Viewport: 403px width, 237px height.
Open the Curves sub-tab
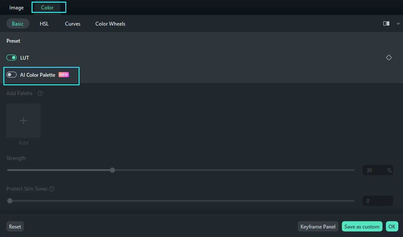pos(73,23)
